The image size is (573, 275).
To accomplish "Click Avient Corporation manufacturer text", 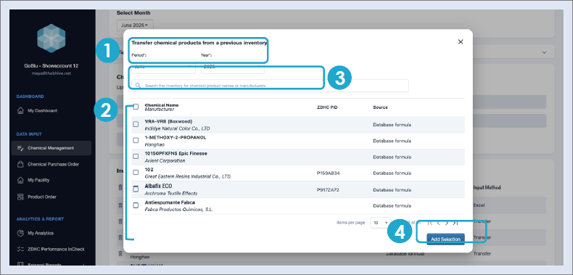I will tap(165, 160).
